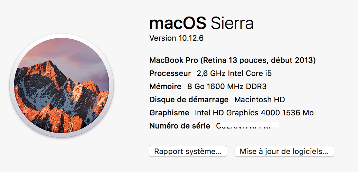Click the bold macOS title word
The image size is (358, 172).
tap(178, 23)
